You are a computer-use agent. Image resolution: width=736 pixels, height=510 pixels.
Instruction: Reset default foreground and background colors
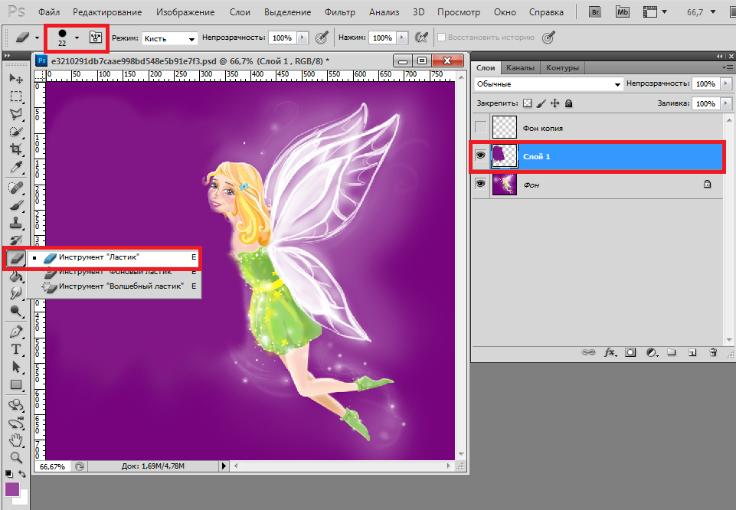8,474
